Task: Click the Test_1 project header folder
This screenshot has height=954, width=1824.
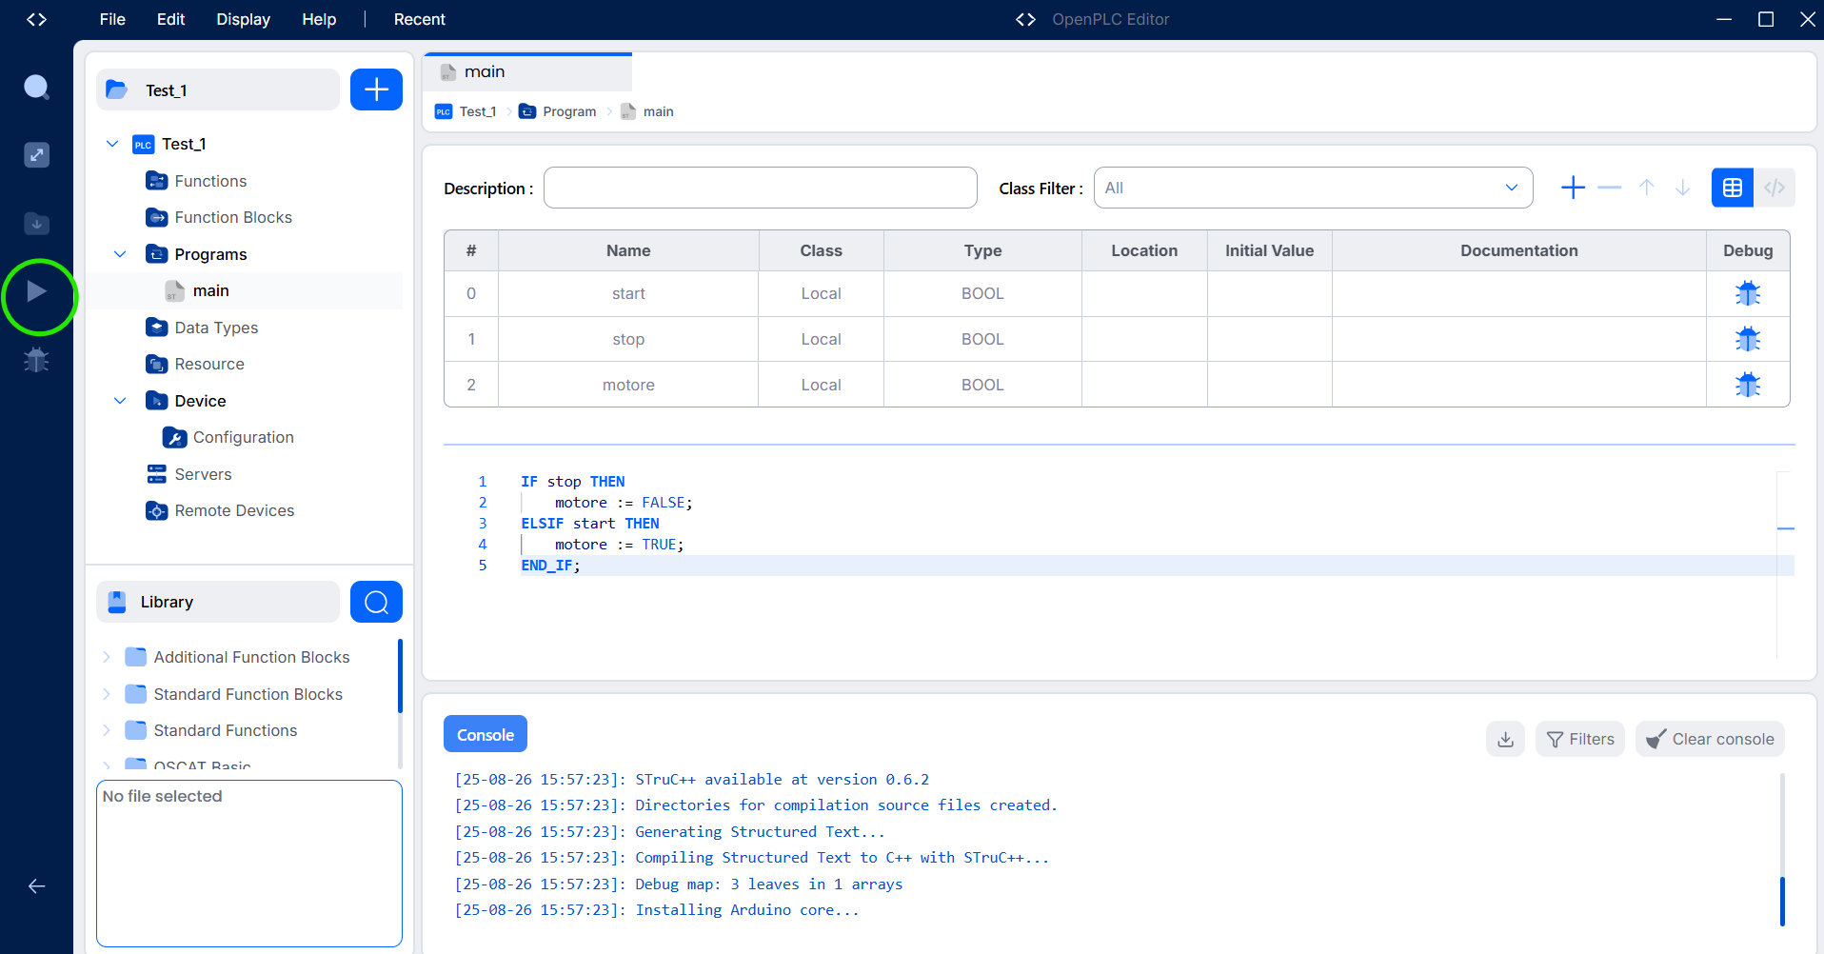Action: [218, 89]
